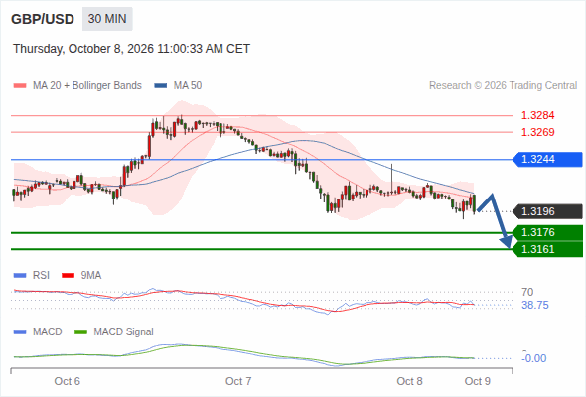Image resolution: width=586 pixels, height=397 pixels.
Task: Click the green 1.3161 support tag
Action: [x=547, y=249]
